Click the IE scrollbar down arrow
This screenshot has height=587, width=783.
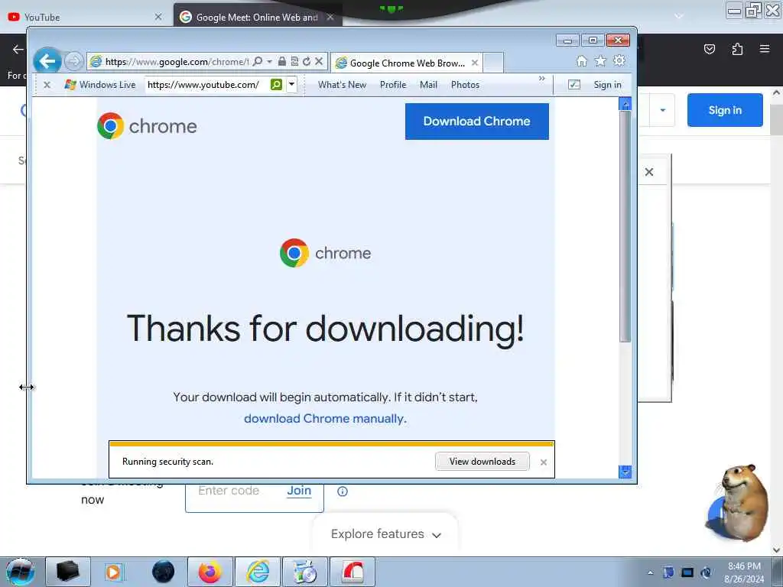[625, 472]
